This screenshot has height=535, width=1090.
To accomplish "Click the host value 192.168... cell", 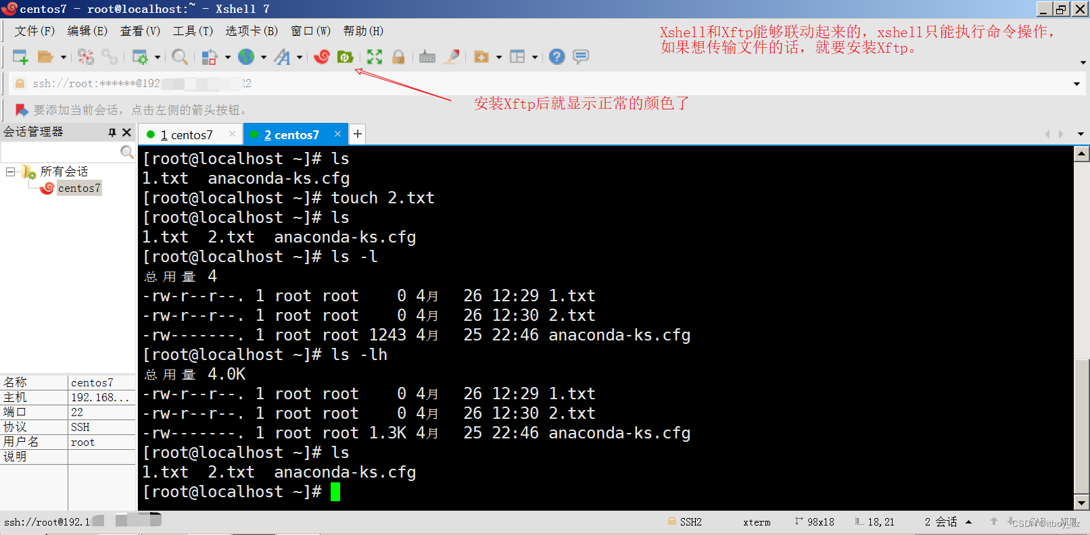I will tap(101, 397).
